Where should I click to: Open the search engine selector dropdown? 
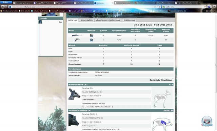click(x=164, y=7)
